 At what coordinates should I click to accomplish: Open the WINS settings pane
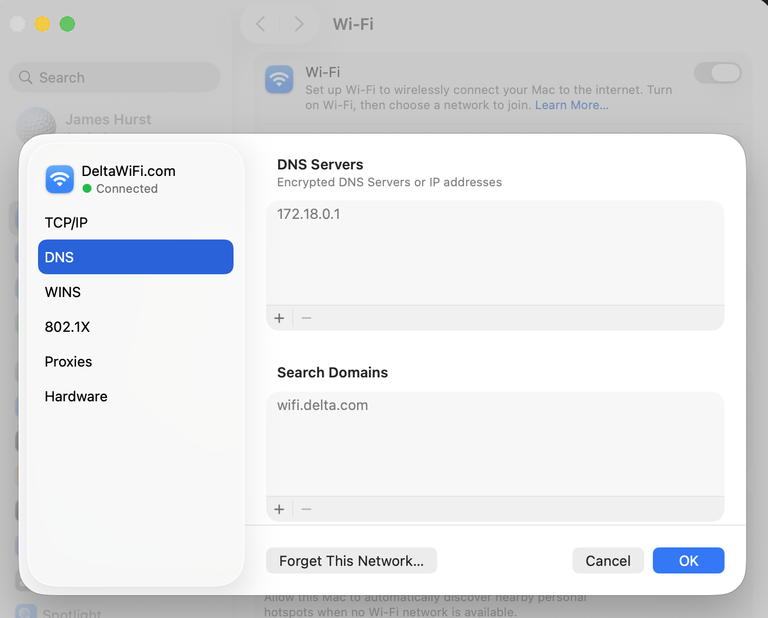point(62,292)
